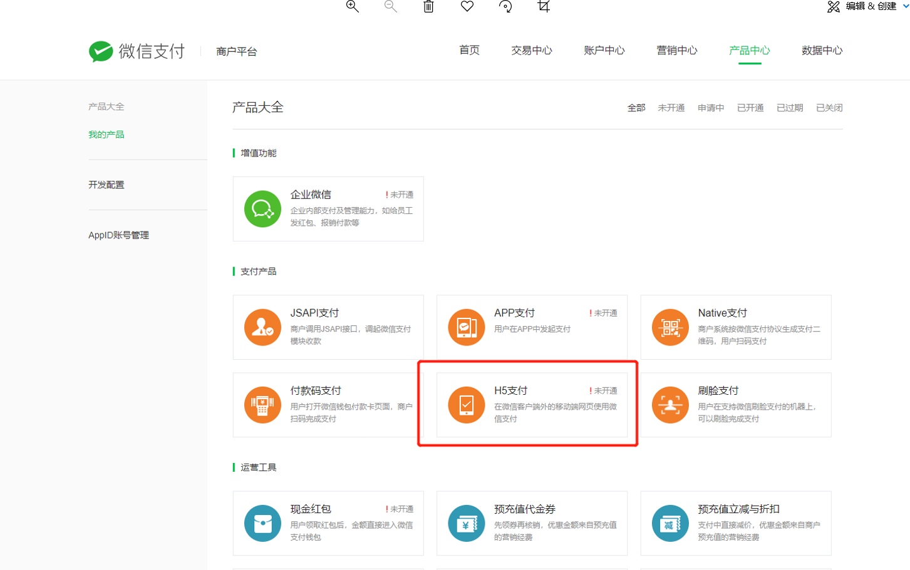Click the 企业微信 green chat icon
Image resolution: width=910 pixels, height=570 pixels.
pos(262,209)
